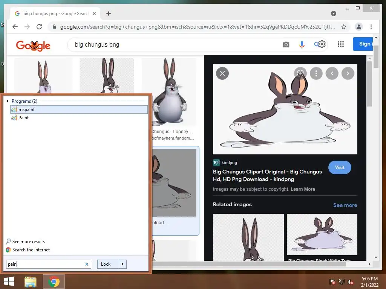Search by image camera icon
This screenshot has height=289, width=386.
coord(286,45)
